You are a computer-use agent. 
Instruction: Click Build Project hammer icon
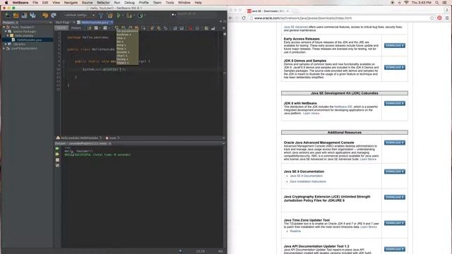point(101,15)
